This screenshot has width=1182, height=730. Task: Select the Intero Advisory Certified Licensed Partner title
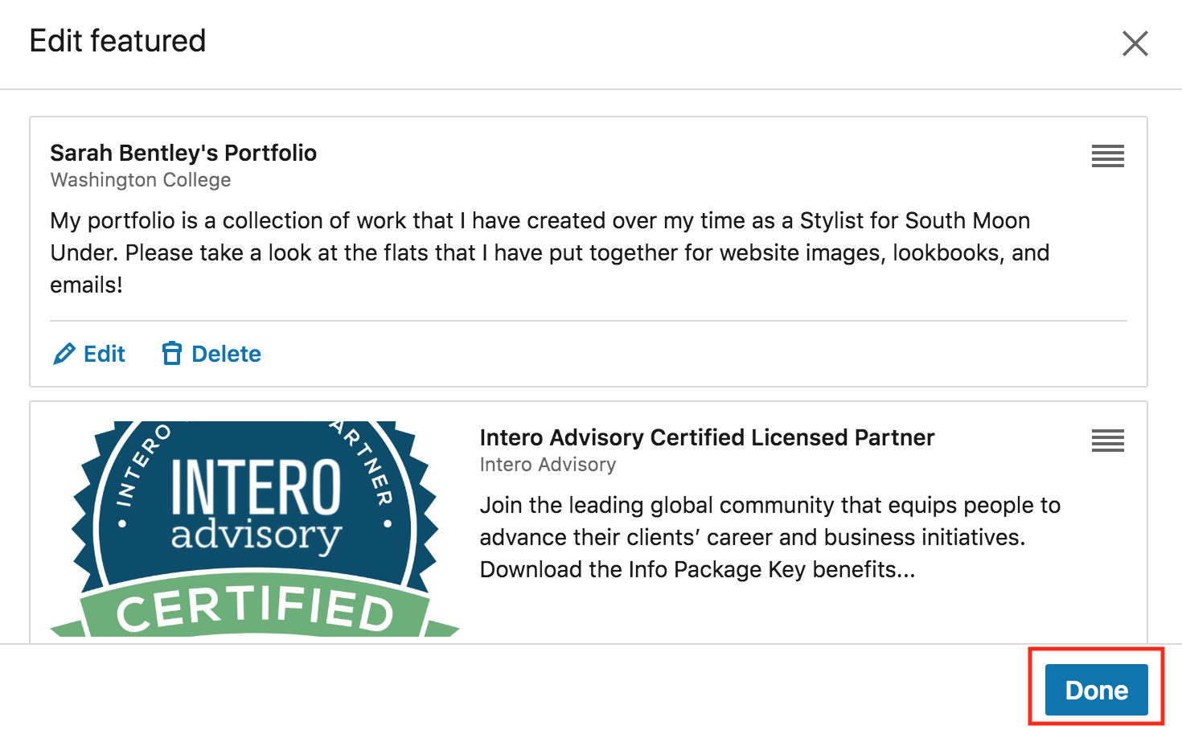click(707, 437)
